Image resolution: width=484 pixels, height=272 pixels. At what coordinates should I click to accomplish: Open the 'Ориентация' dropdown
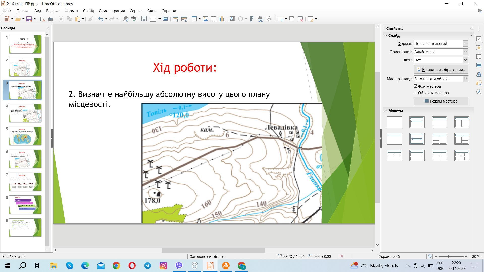465,52
